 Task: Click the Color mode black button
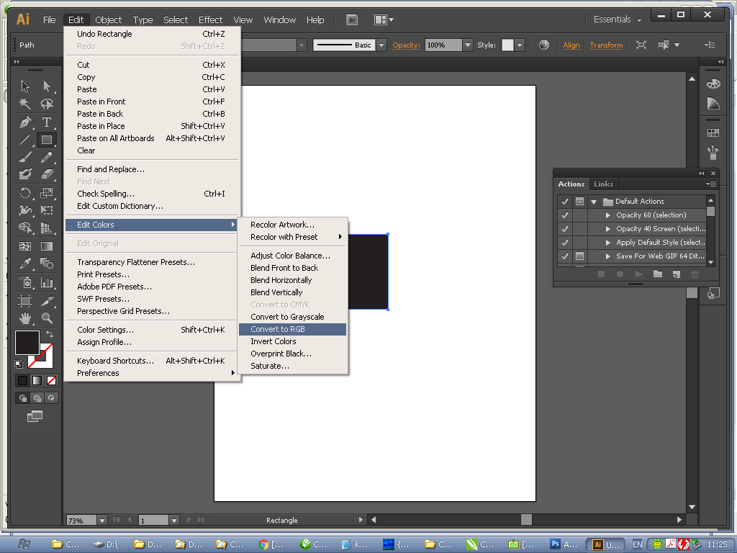click(x=22, y=380)
